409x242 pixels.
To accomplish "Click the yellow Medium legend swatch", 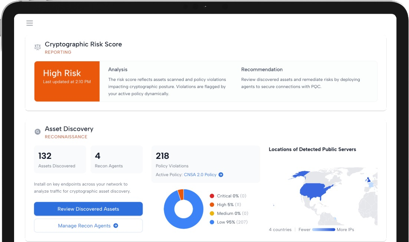I will tap(212, 213).
